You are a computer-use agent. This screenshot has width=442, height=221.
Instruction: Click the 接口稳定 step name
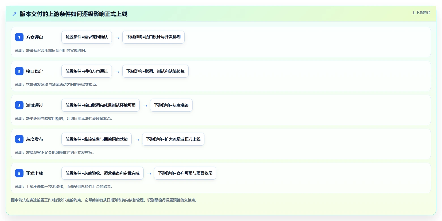pos(35,71)
